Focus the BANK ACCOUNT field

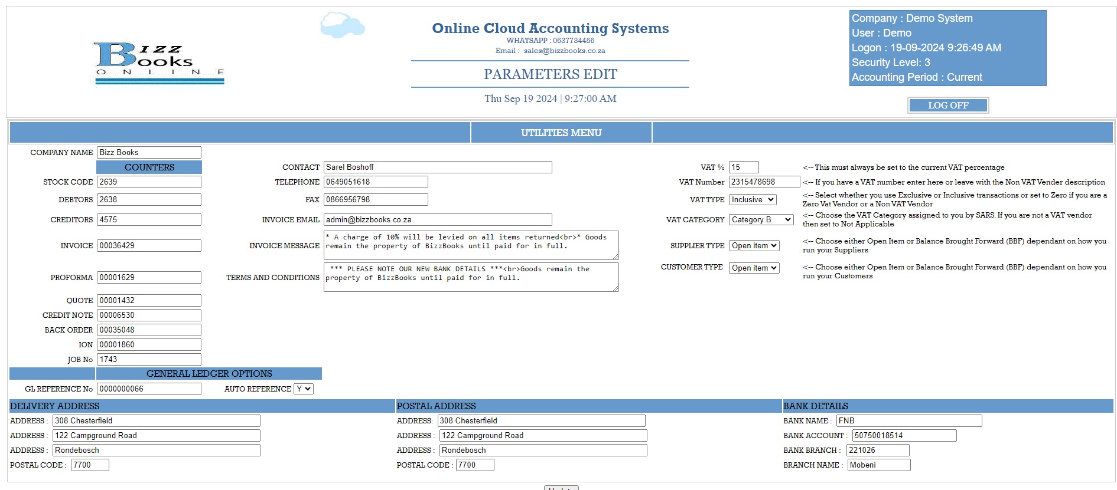point(904,436)
